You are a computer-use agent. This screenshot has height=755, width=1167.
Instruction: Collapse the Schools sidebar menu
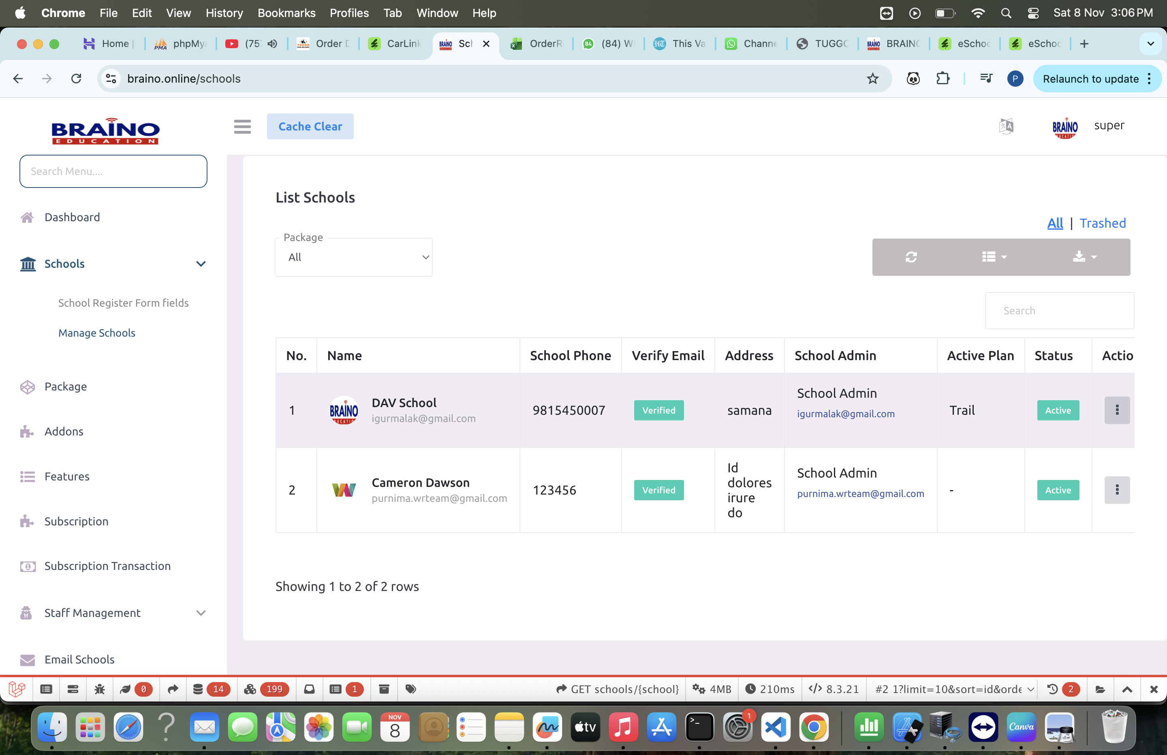[201, 264]
